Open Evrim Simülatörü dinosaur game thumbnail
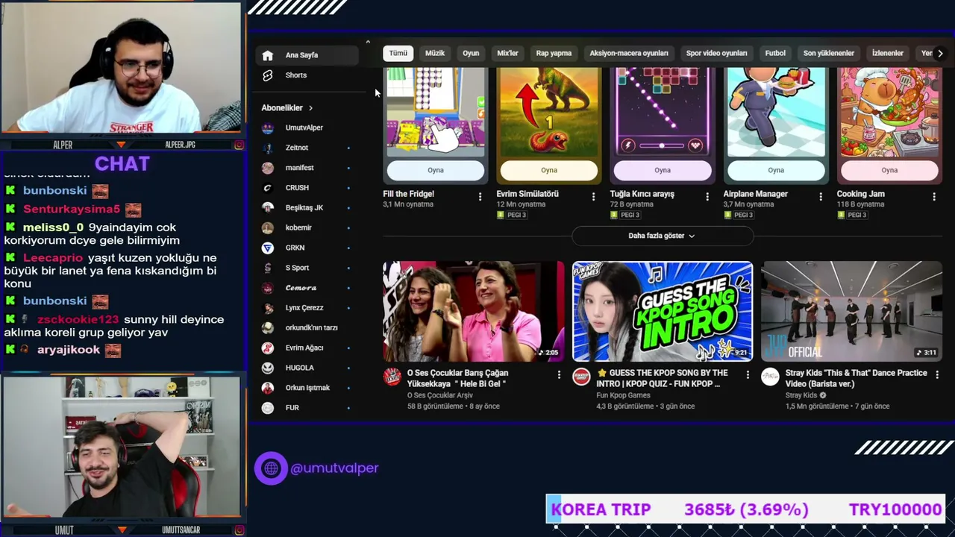Image resolution: width=955 pixels, height=537 pixels. [549, 112]
